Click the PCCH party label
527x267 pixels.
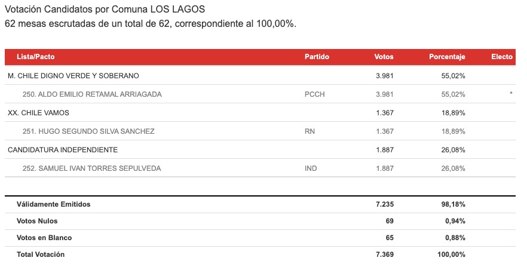coord(314,94)
